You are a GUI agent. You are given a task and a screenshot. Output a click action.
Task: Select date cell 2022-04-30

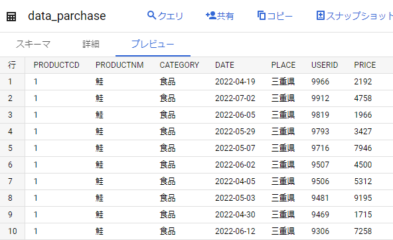coord(235,215)
